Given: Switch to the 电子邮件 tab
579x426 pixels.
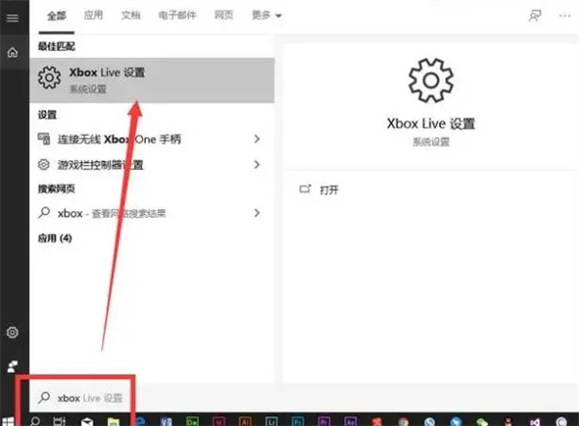Looking at the screenshot, I should (x=178, y=15).
